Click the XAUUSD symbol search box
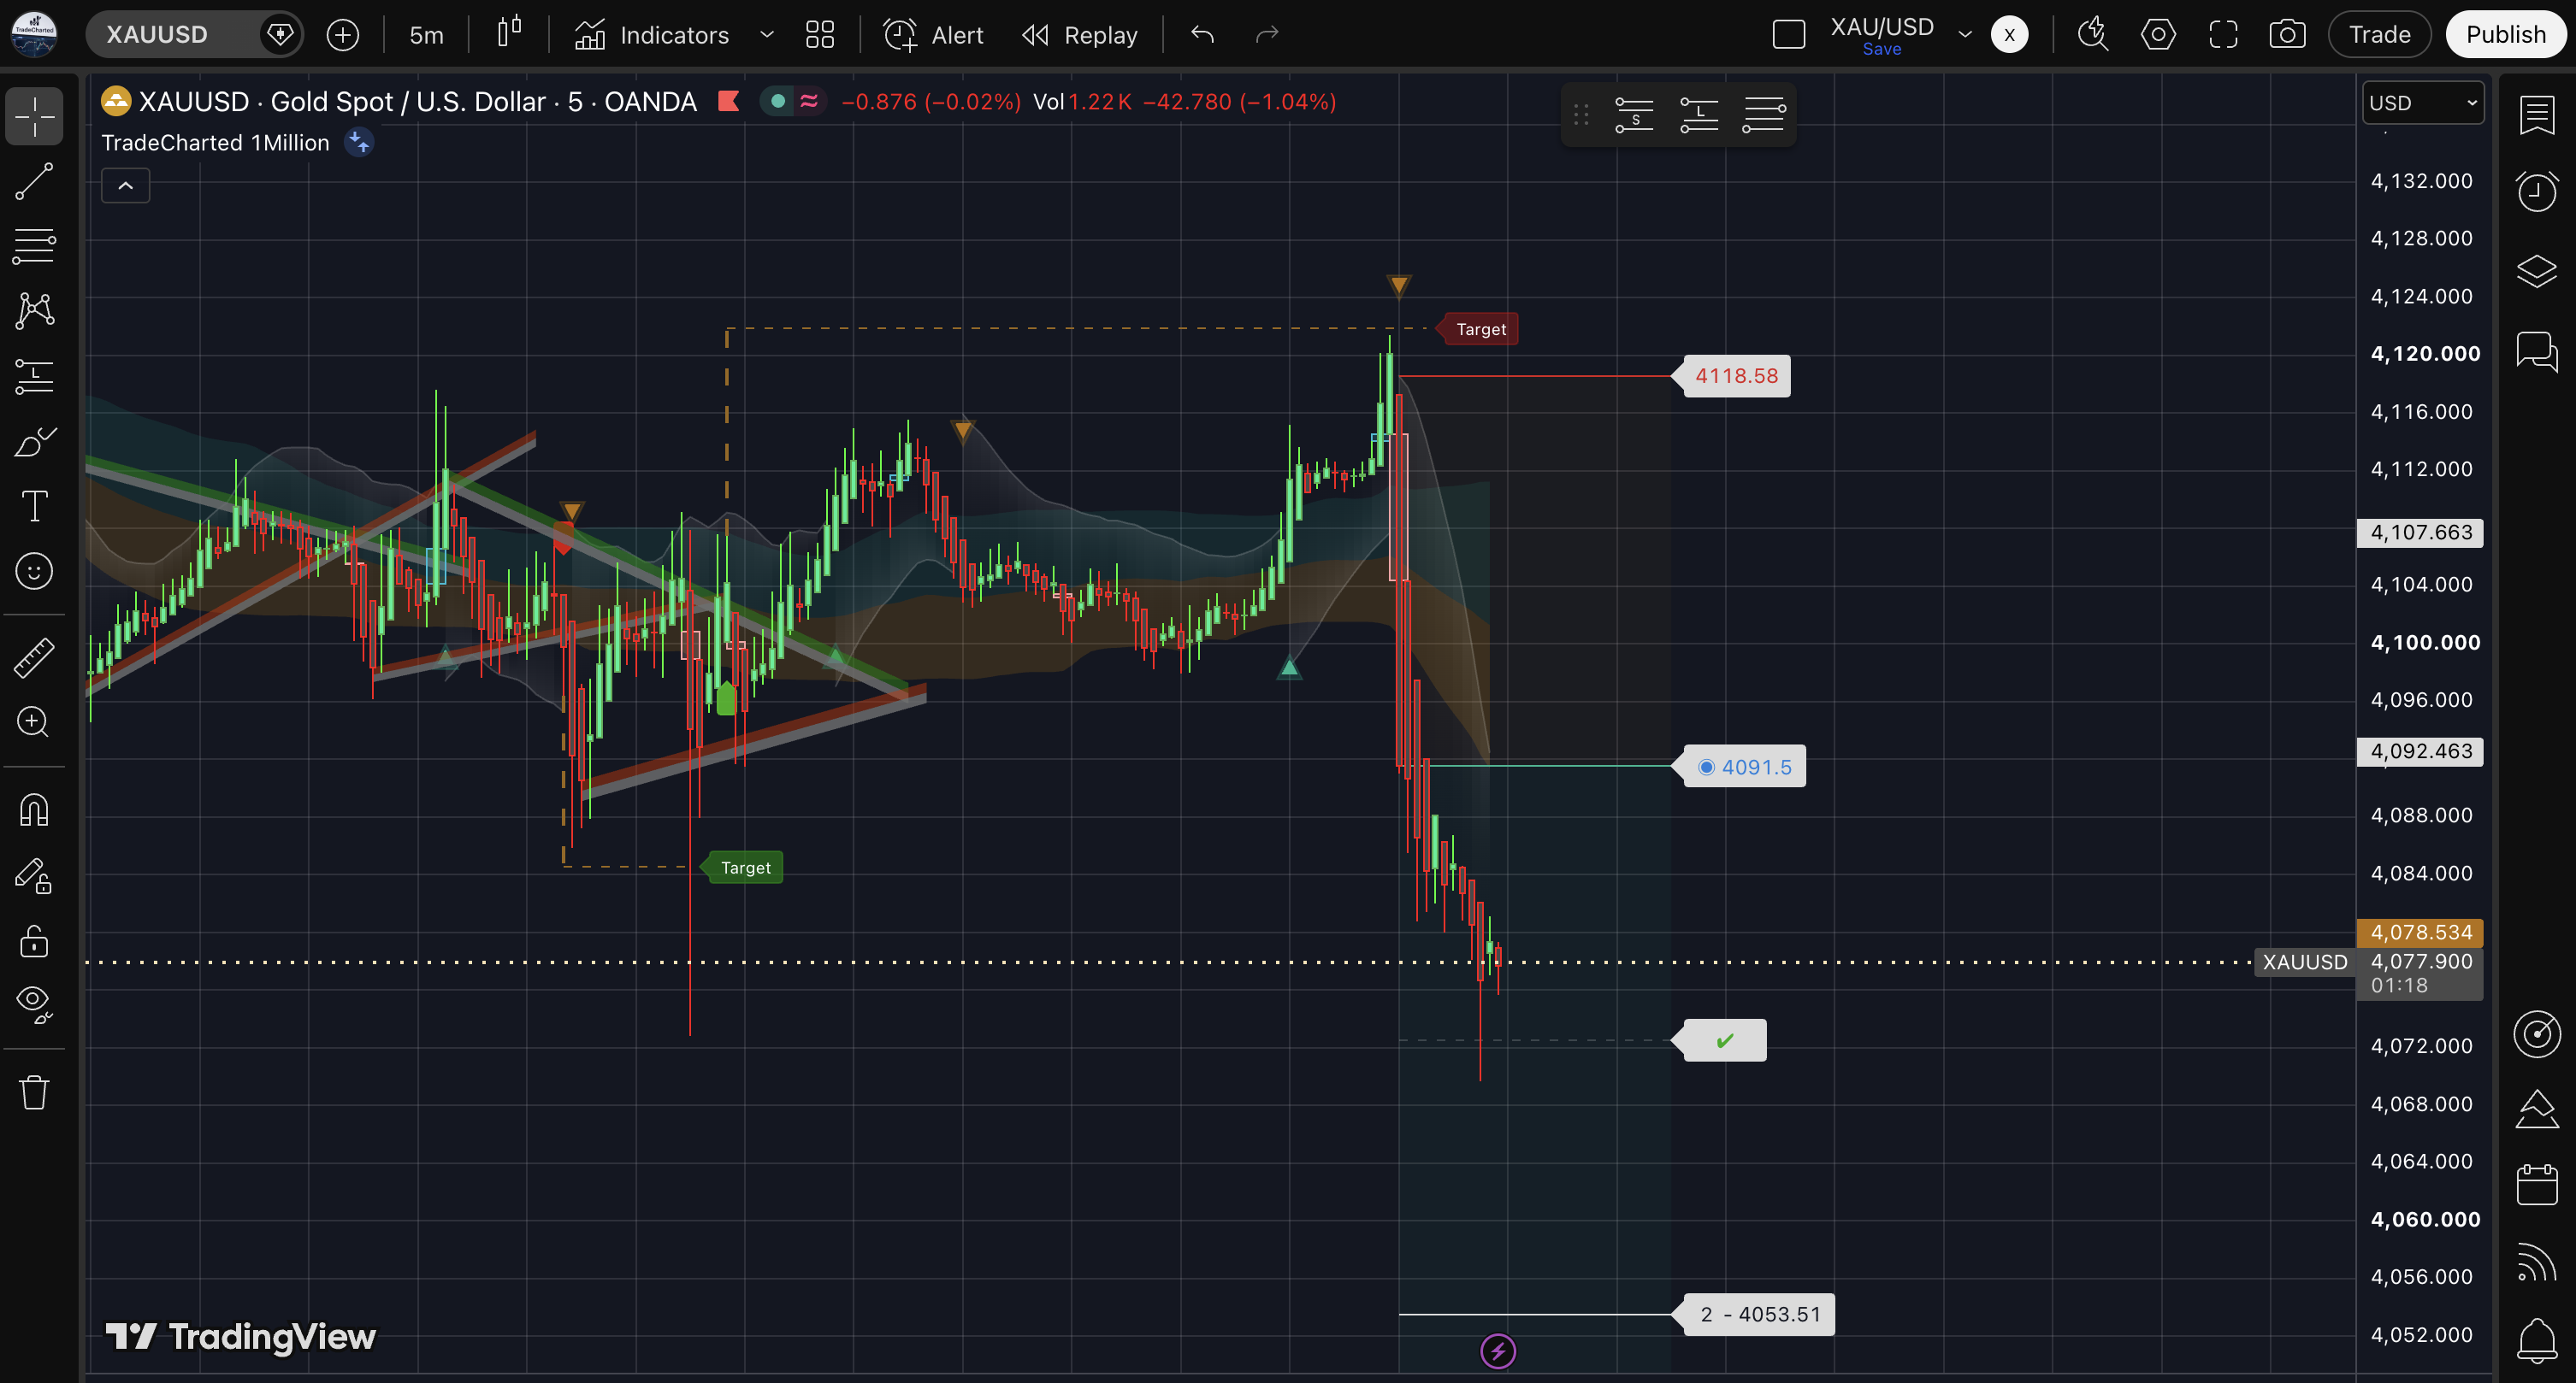Screen dimensions: 2576x1383 (194, 34)
